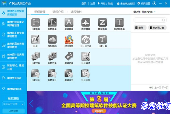Click the 删除 button
This screenshot has height=114, width=173.
coord(140,28)
